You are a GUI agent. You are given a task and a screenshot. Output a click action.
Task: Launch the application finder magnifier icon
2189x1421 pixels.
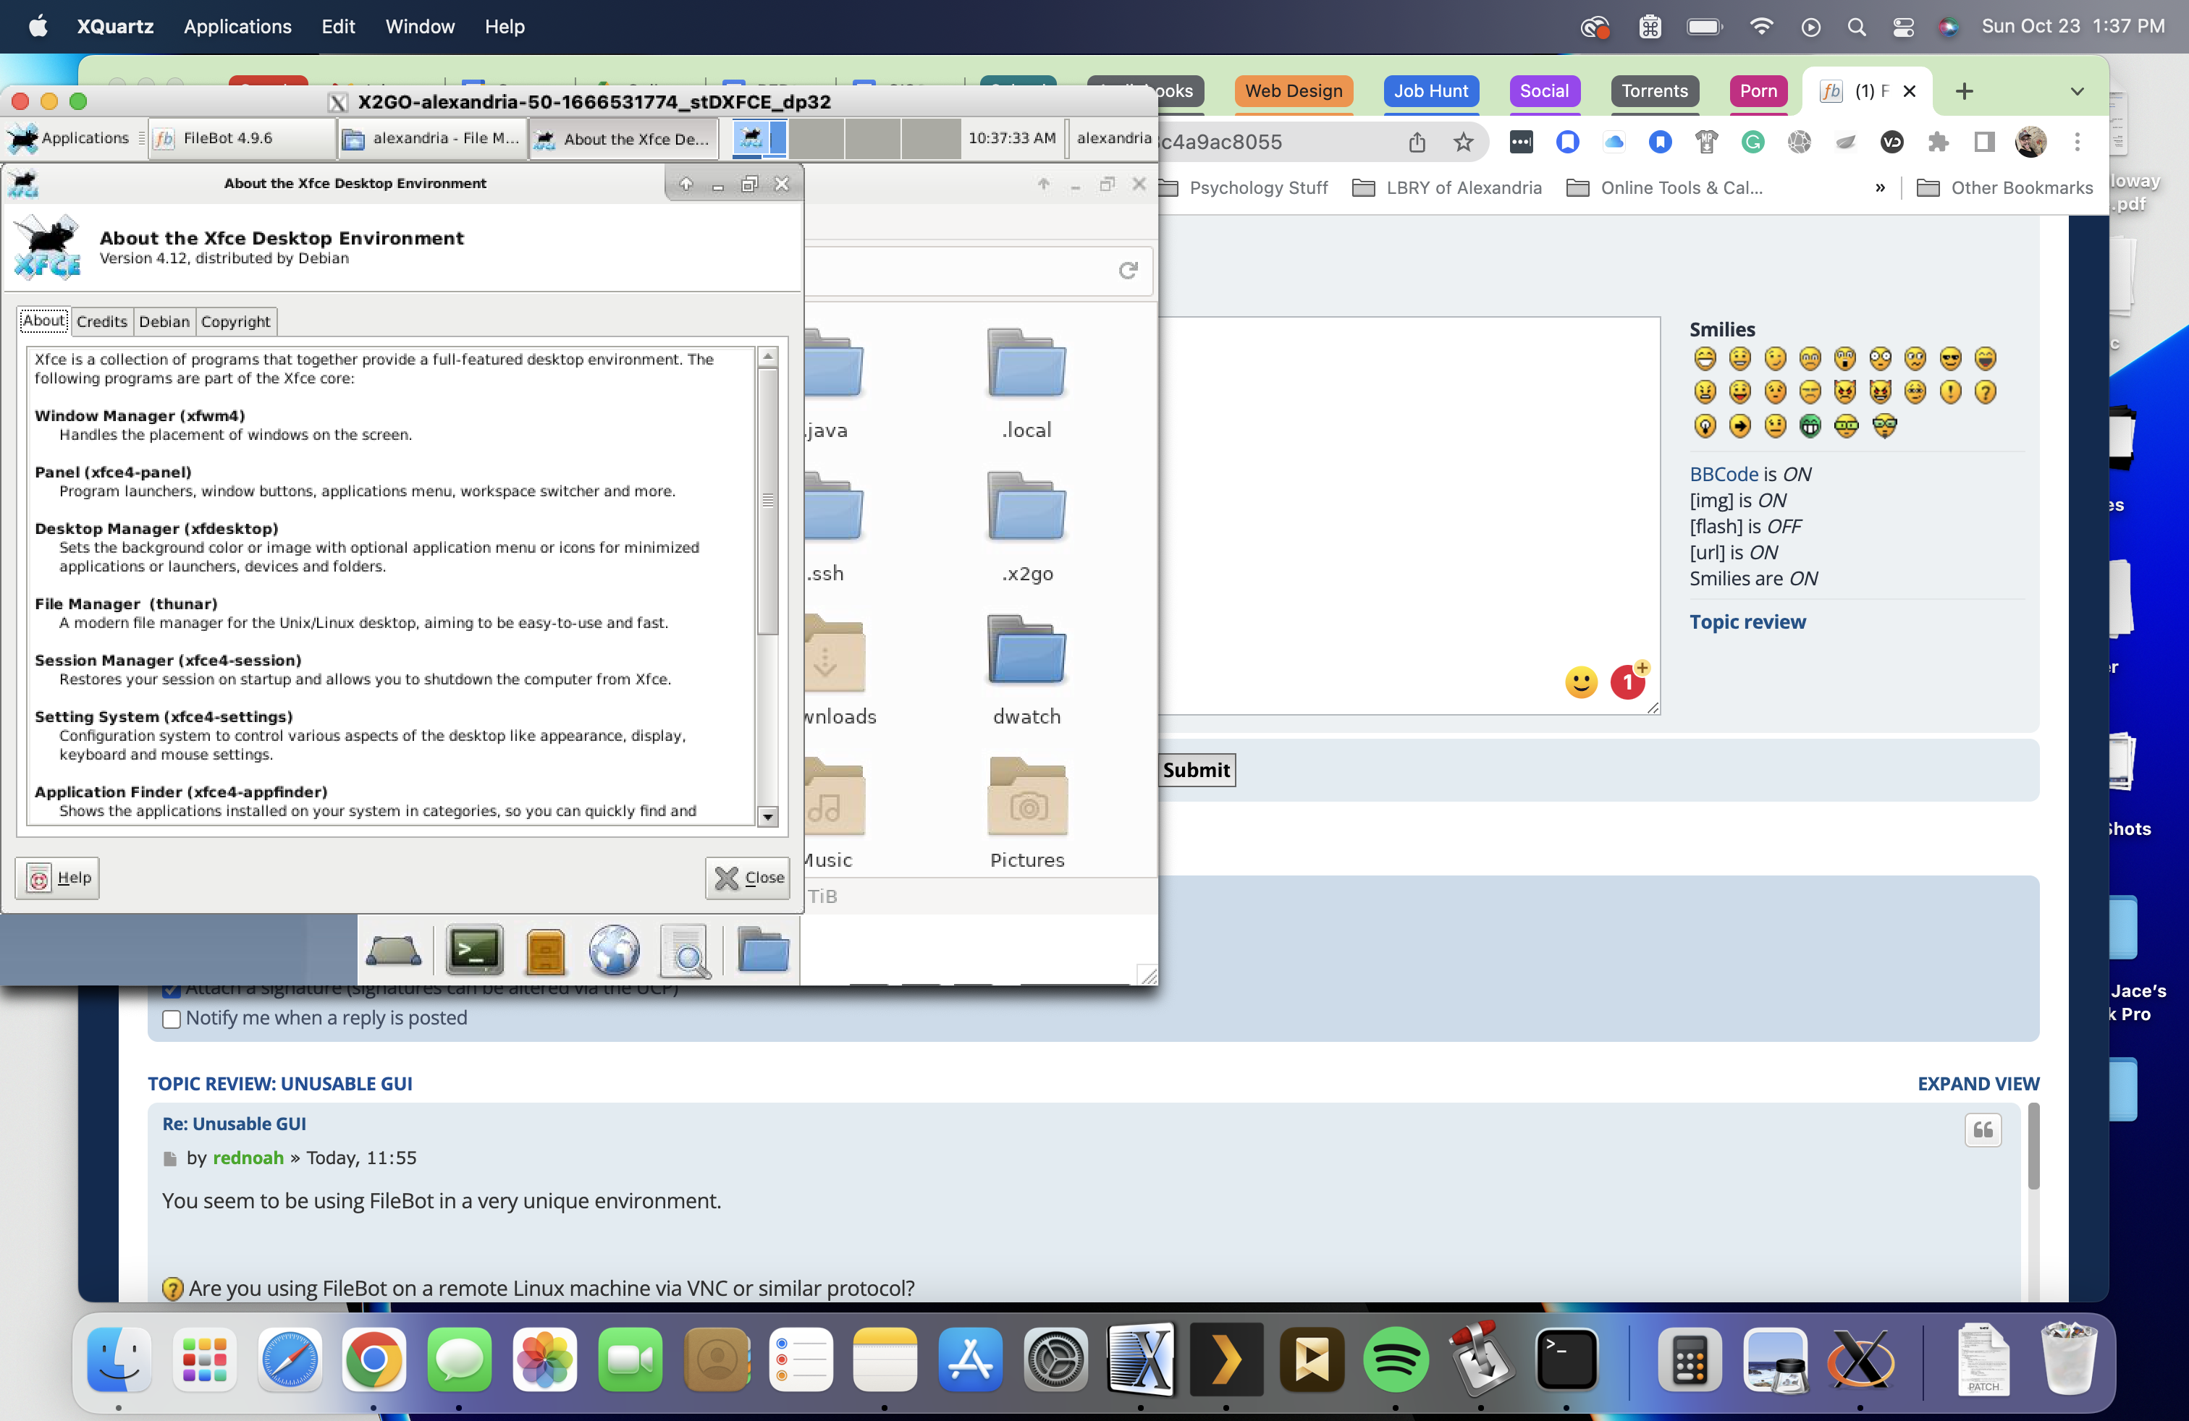tap(686, 951)
